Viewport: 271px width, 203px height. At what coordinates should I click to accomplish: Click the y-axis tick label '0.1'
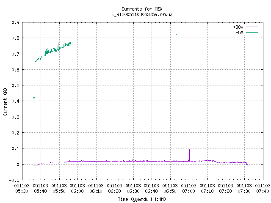point(15,148)
